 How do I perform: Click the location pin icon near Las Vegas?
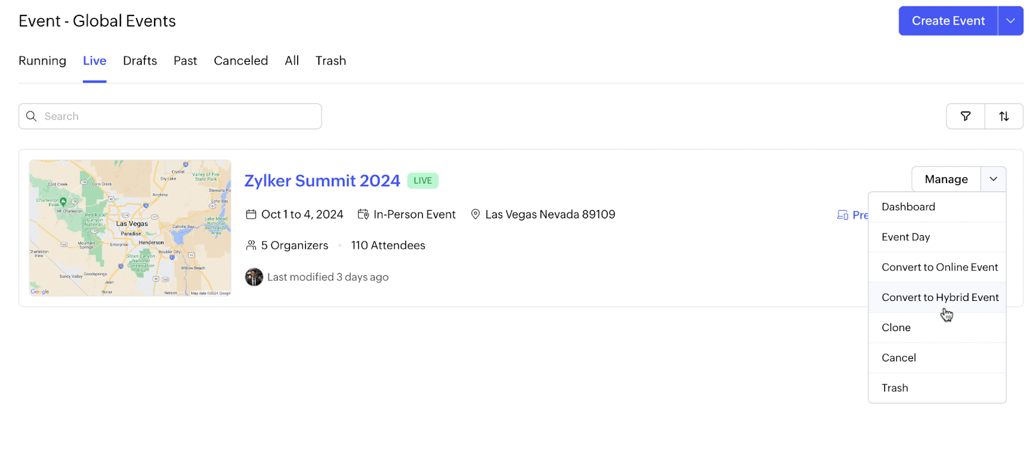(x=476, y=214)
